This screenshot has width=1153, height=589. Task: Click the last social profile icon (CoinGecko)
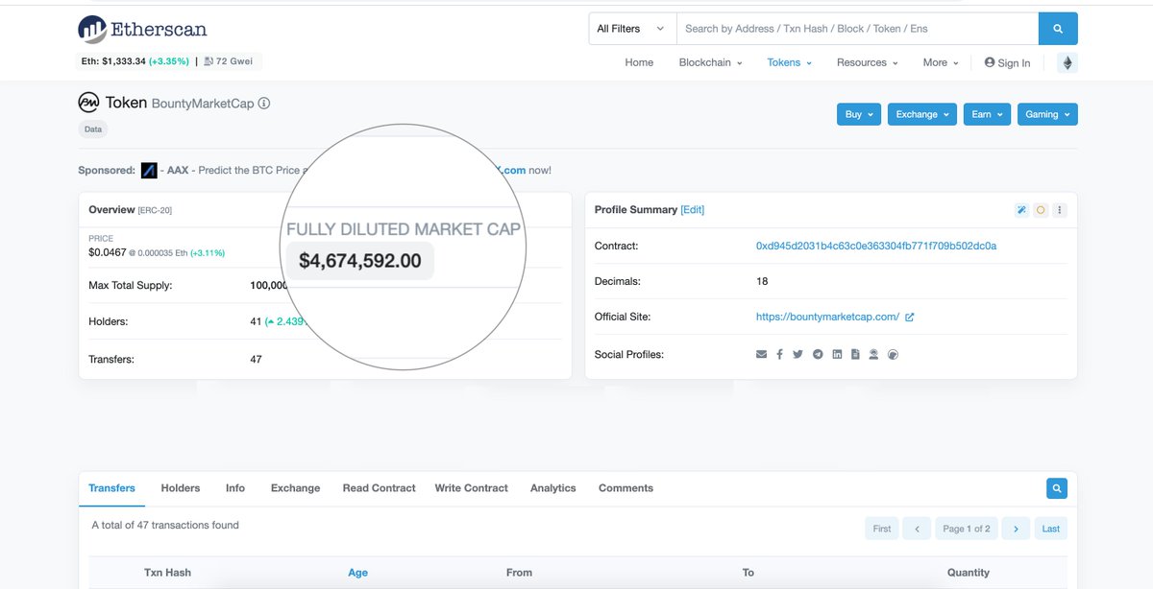click(x=893, y=354)
